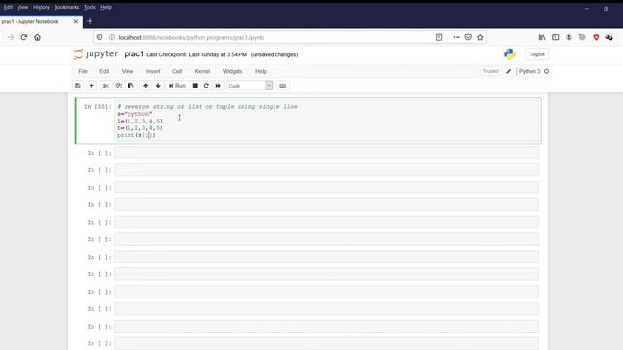Toggle reader view icon in address bar
Image resolution: width=623 pixels, height=350 pixels.
point(439,37)
